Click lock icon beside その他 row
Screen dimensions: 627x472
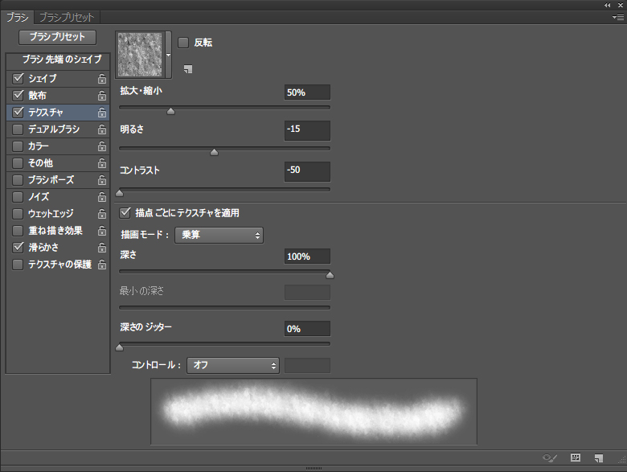coord(102,163)
